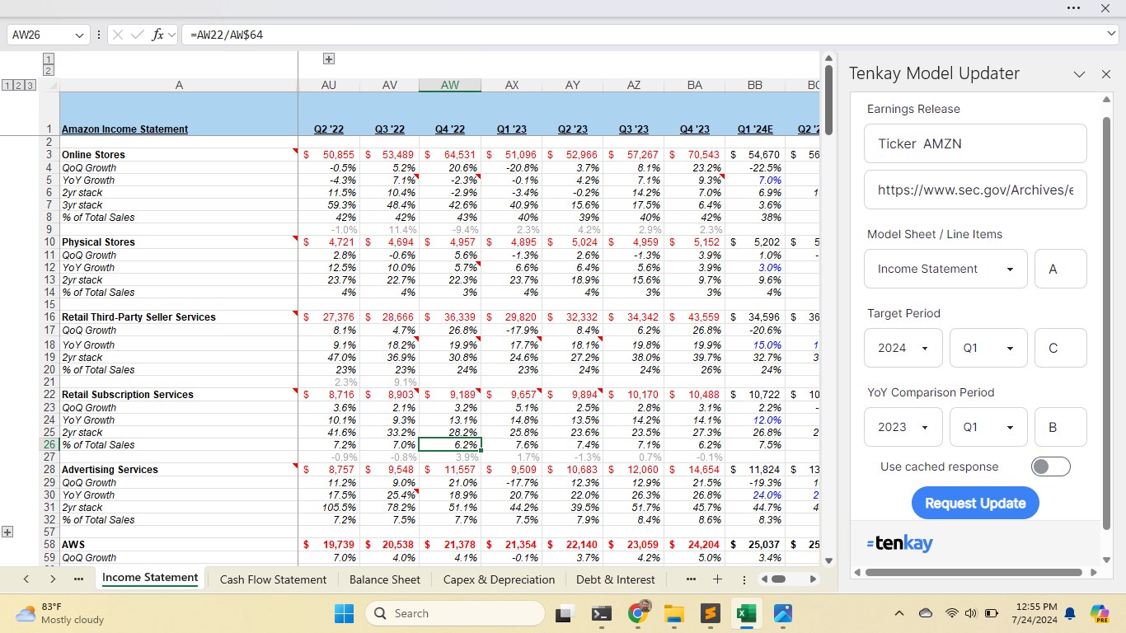This screenshot has width=1126, height=633.
Task: Open the Capex & Depreciation sheet
Action: [x=499, y=579]
